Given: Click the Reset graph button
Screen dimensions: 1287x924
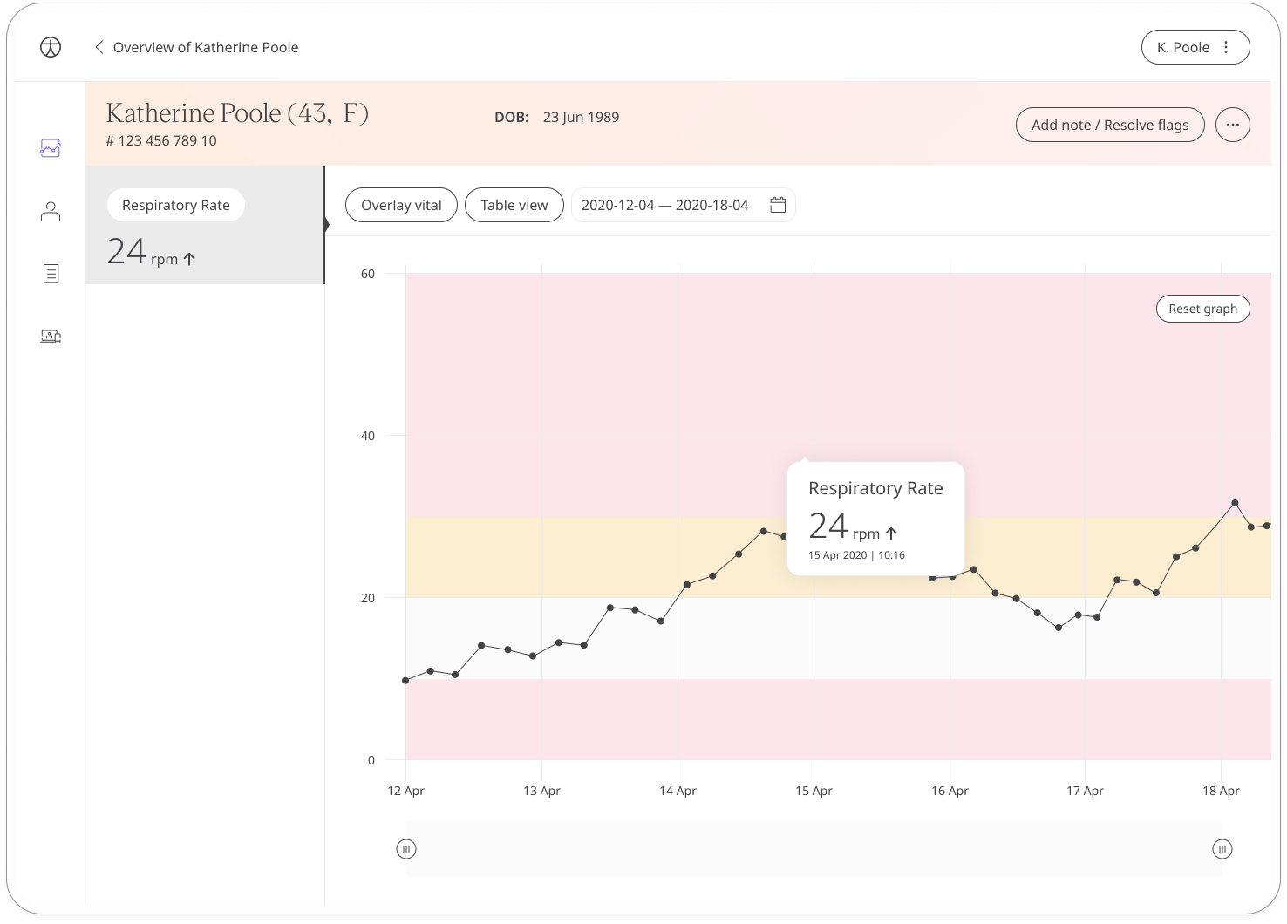Looking at the screenshot, I should [1203, 309].
